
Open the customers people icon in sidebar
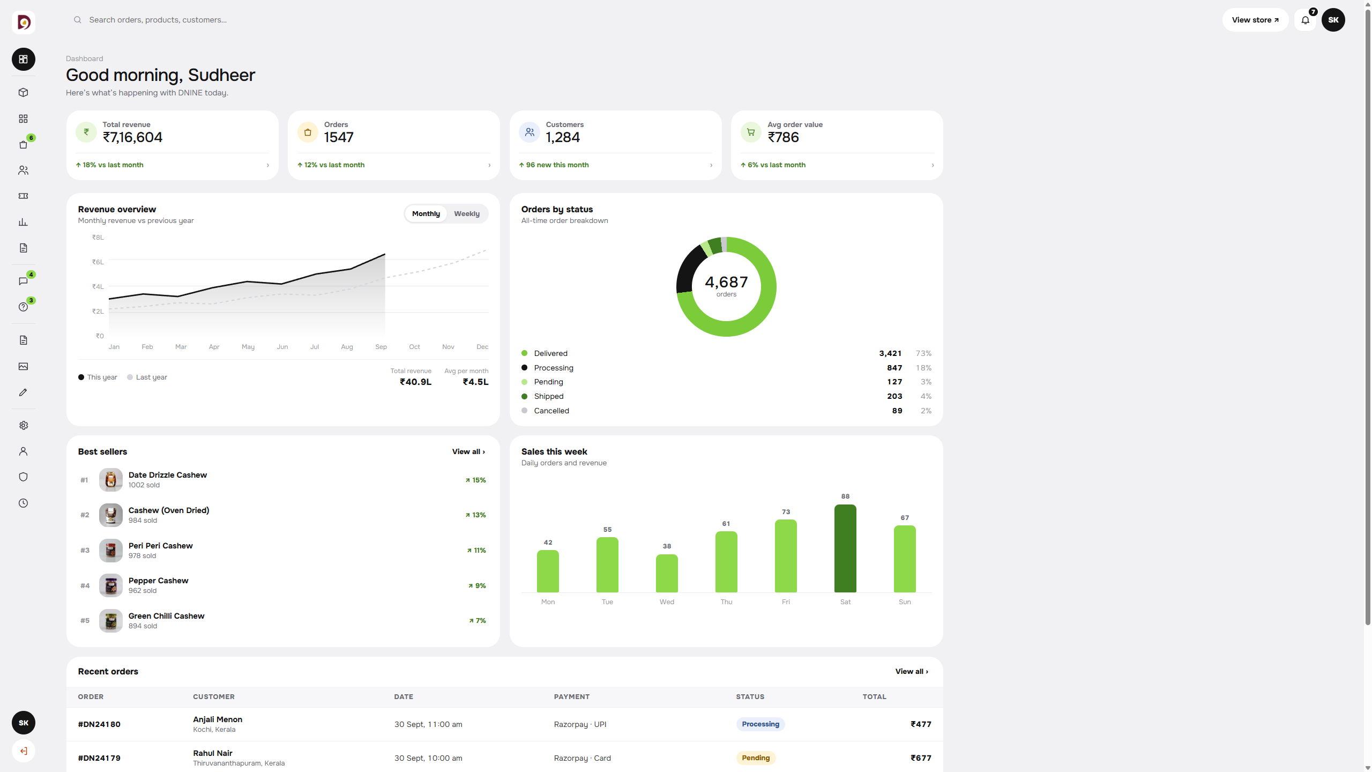pos(24,170)
